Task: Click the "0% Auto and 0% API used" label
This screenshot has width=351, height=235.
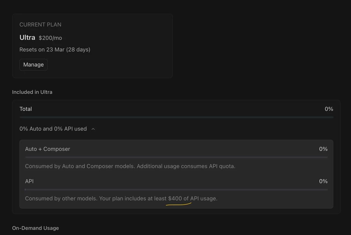Action: tap(53, 129)
